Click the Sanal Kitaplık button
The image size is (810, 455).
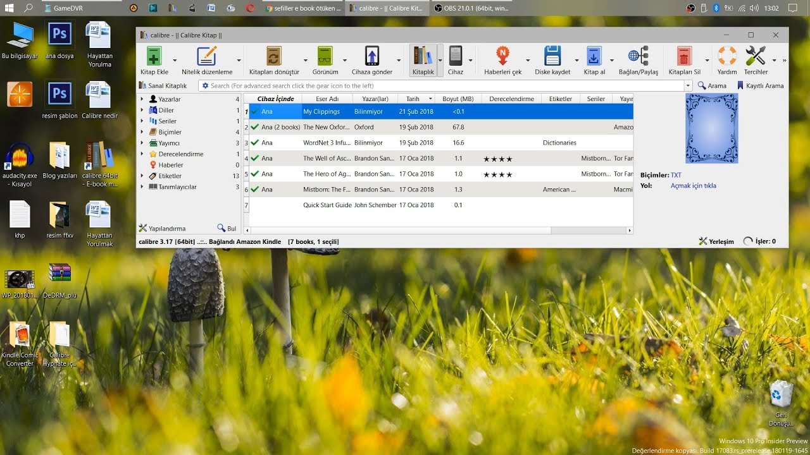tap(163, 85)
